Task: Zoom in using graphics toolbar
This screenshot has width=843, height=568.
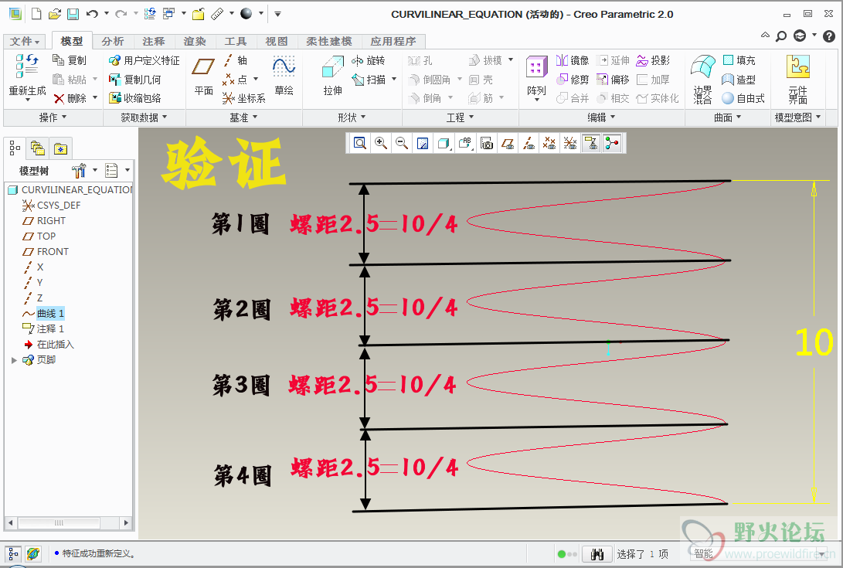Action: click(x=381, y=143)
